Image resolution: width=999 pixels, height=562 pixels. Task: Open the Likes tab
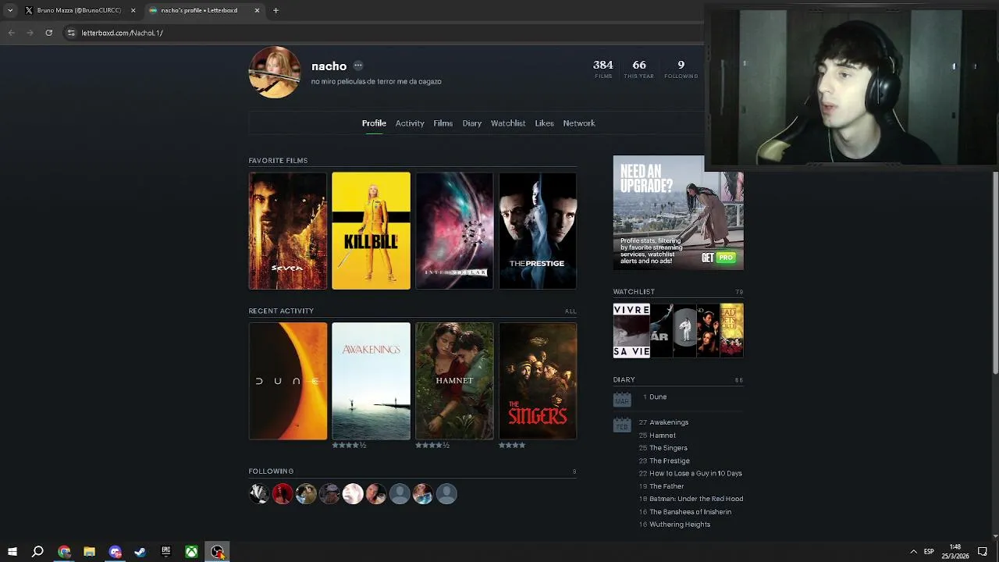coord(544,123)
